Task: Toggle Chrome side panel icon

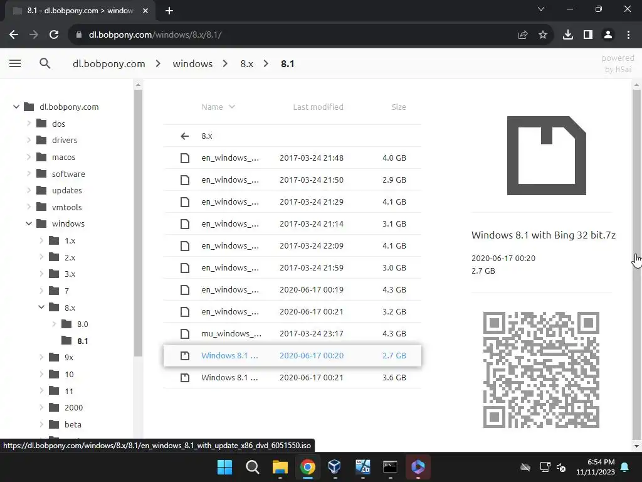Action: (x=588, y=35)
